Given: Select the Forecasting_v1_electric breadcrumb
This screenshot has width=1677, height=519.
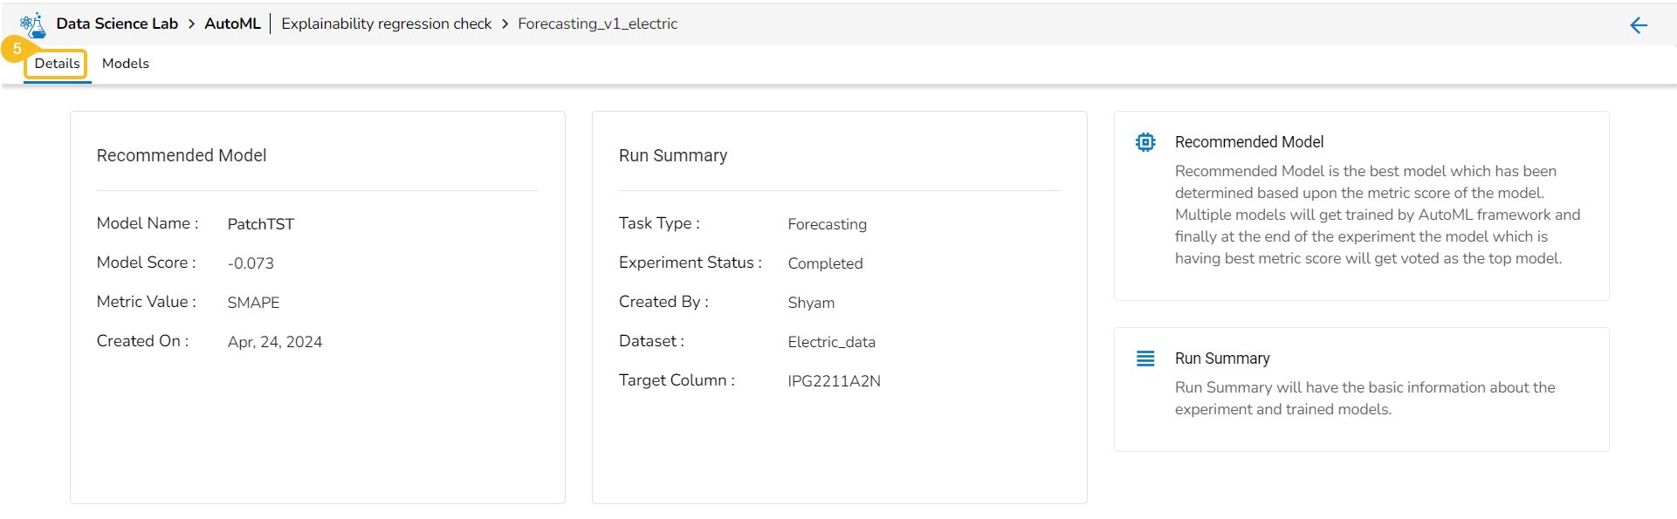Looking at the screenshot, I should 597,24.
